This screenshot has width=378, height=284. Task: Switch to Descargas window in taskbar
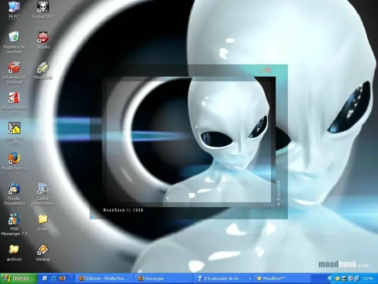pos(164,278)
